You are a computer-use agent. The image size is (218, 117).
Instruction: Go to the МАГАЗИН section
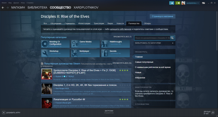click(x=18, y=8)
